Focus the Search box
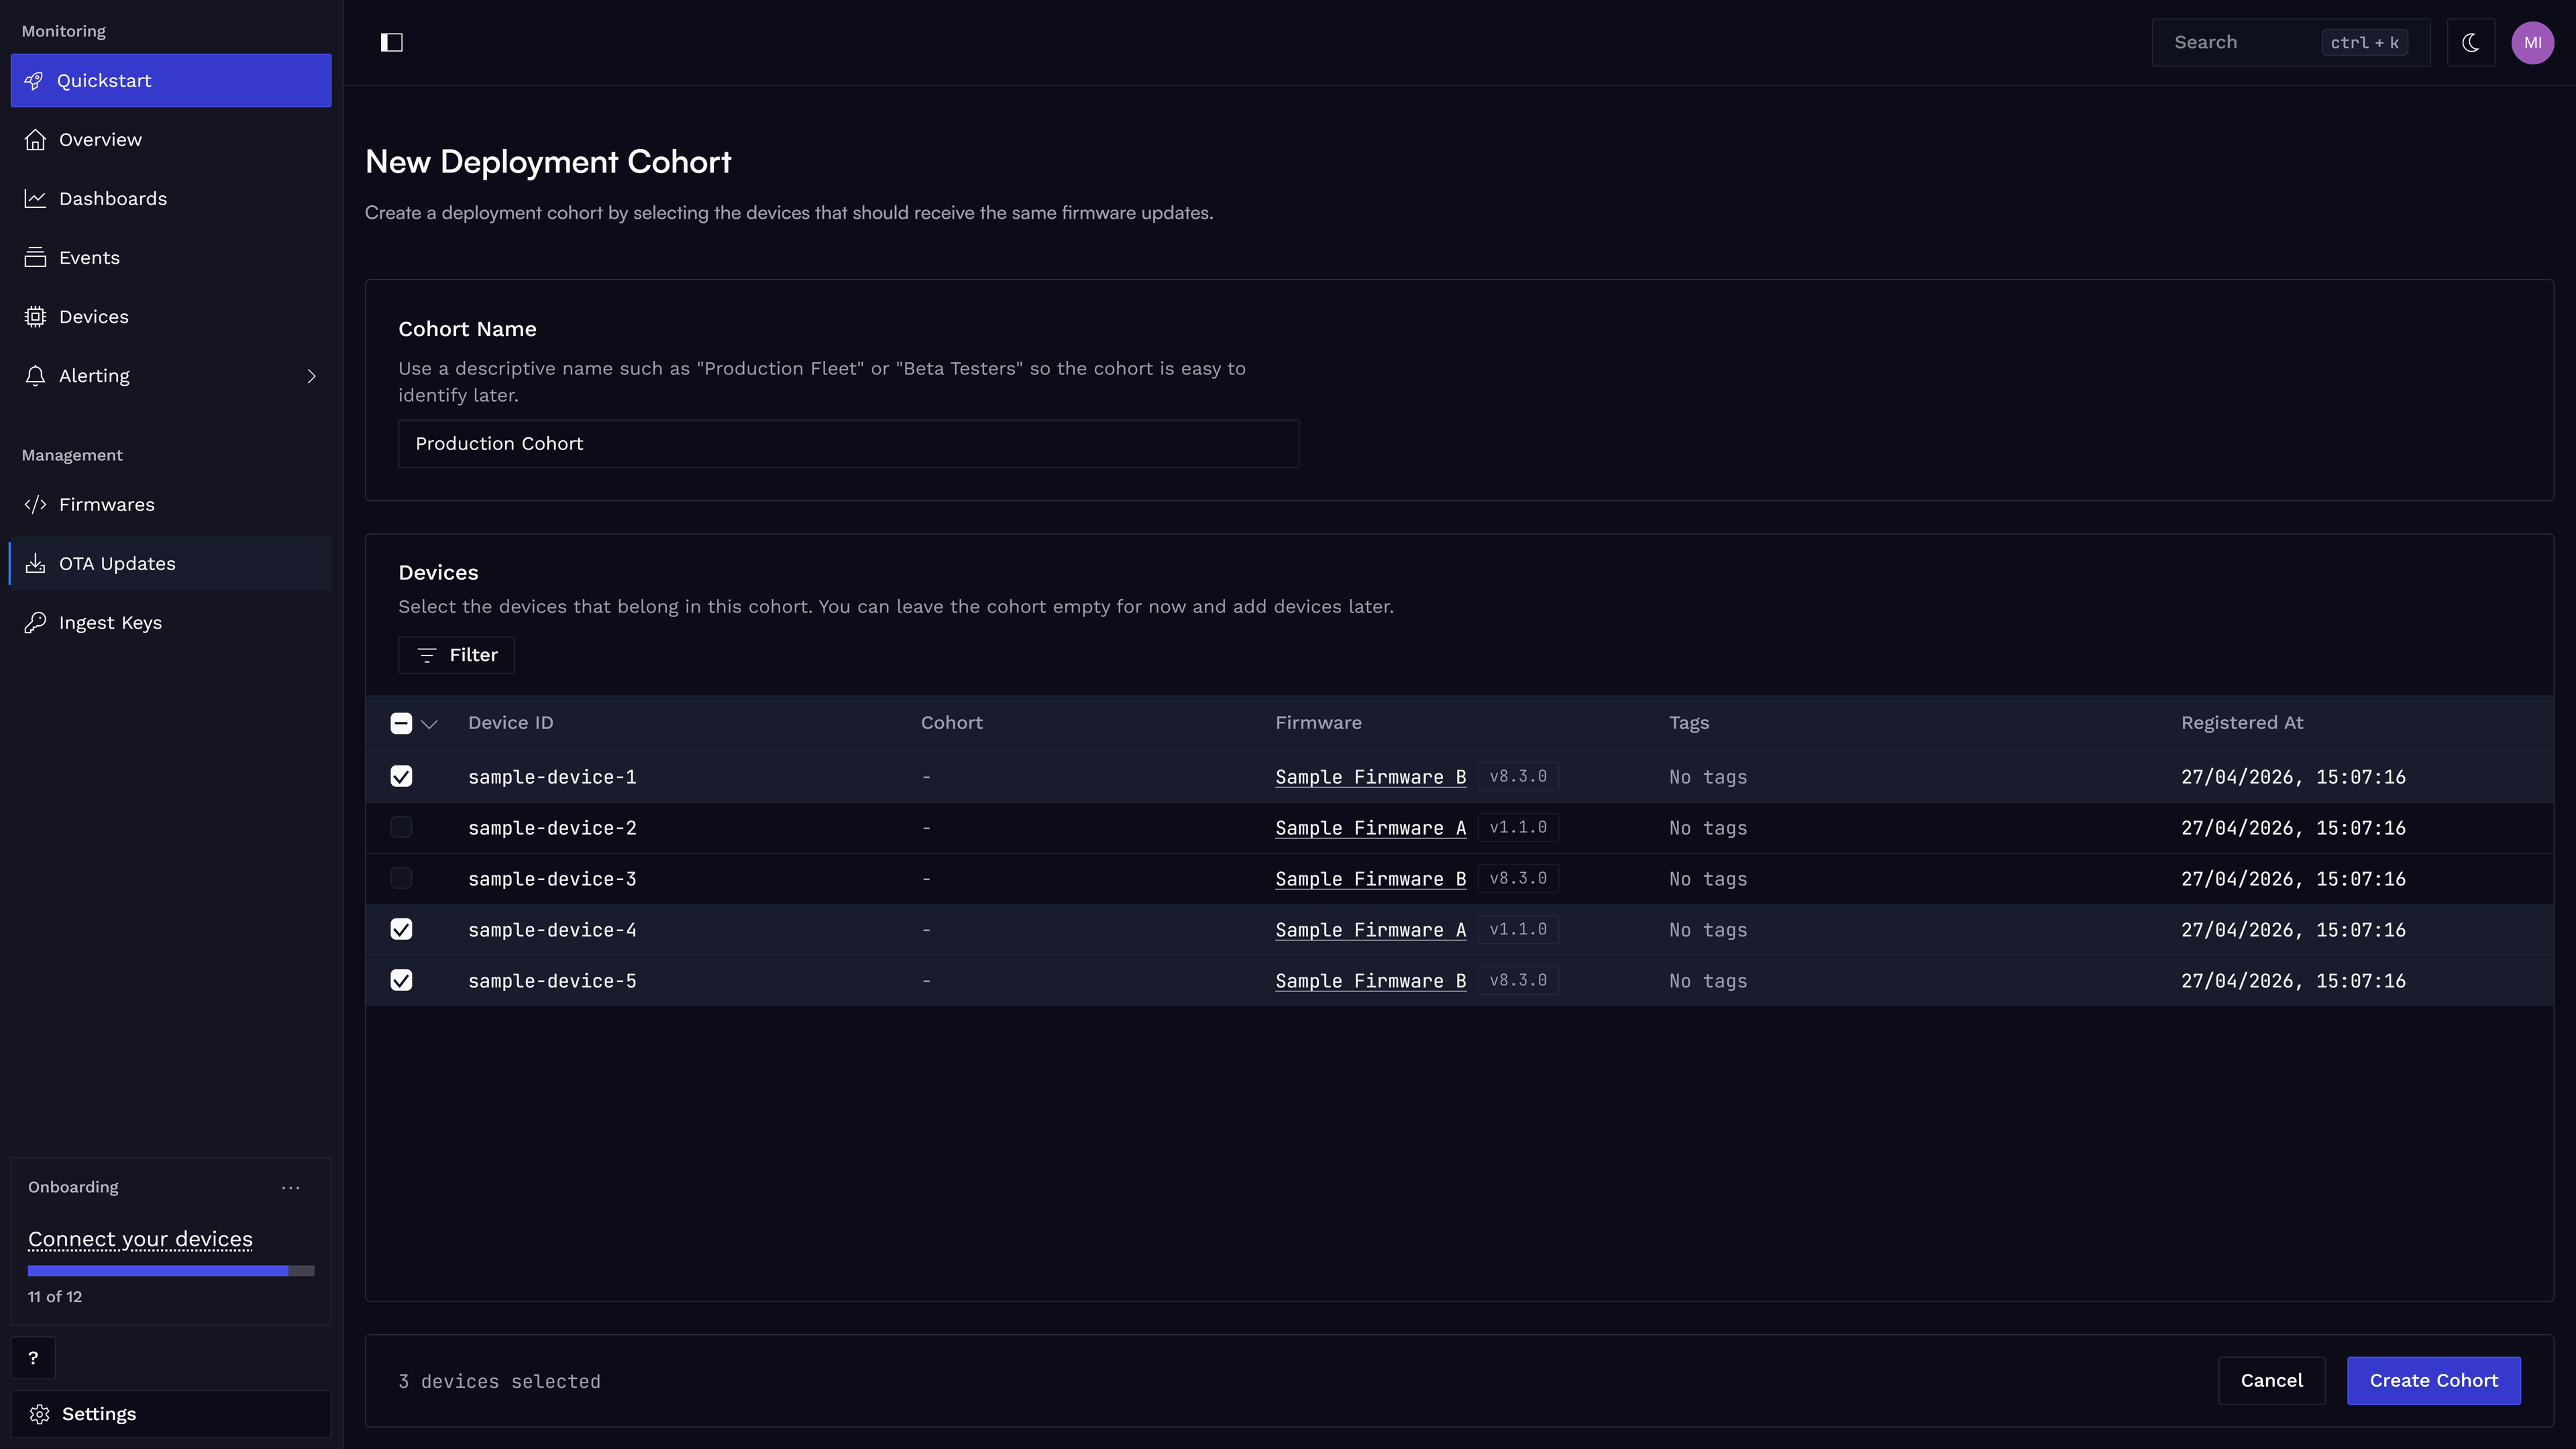 pyautogui.click(x=2290, y=42)
